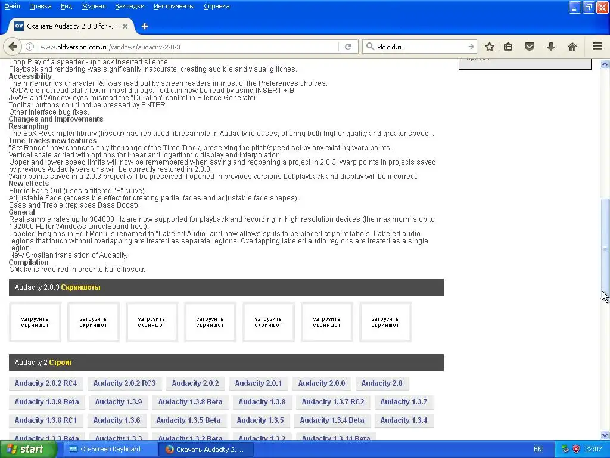The image size is (610, 458).
Task: Open Audacity 2.0.2 link
Action: [x=195, y=383]
